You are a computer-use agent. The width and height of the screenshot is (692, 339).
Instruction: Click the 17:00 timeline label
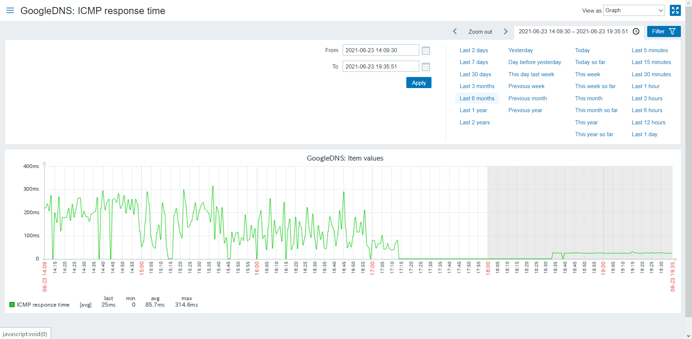pos(372,268)
